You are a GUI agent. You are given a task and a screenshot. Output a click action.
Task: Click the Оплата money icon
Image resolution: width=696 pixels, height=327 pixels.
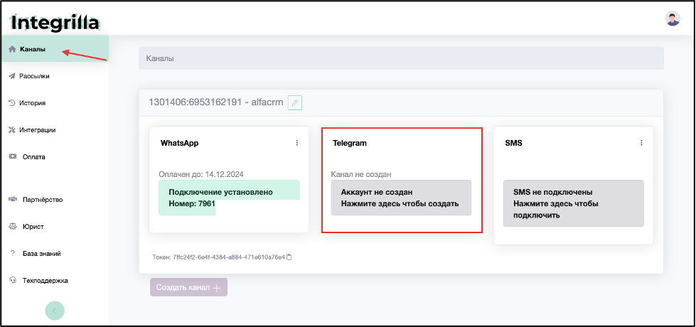13,156
